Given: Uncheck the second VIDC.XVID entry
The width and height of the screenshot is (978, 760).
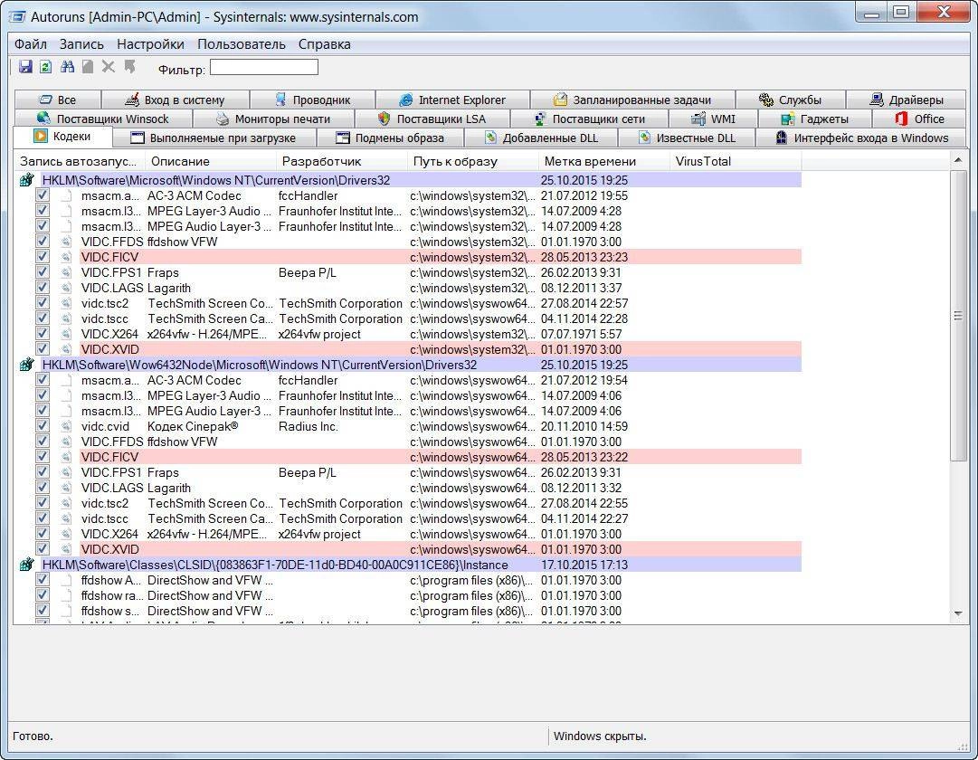Looking at the screenshot, I should (43, 549).
